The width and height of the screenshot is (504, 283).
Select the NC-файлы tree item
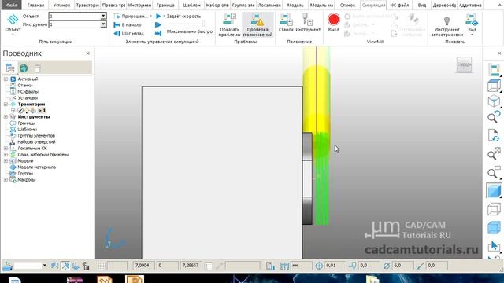(x=28, y=92)
